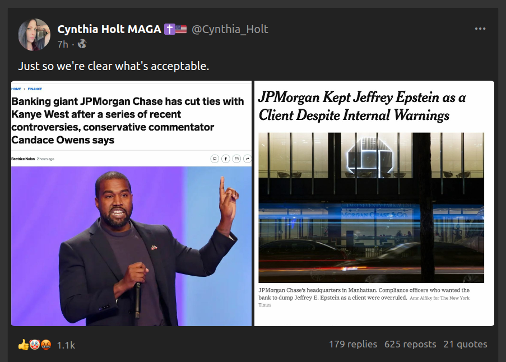Viewport: 506px width, 362px height.
Task: Click the clown face reaction emoji
Action: (x=35, y=345)
